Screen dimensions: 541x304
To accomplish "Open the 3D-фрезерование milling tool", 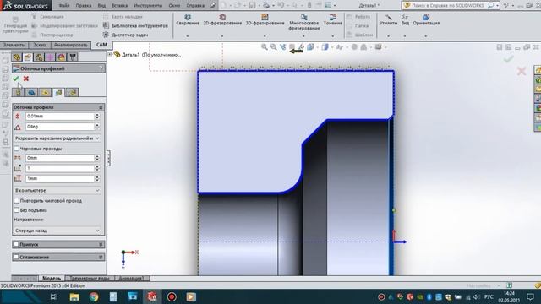I will click(x=265, y=19).
